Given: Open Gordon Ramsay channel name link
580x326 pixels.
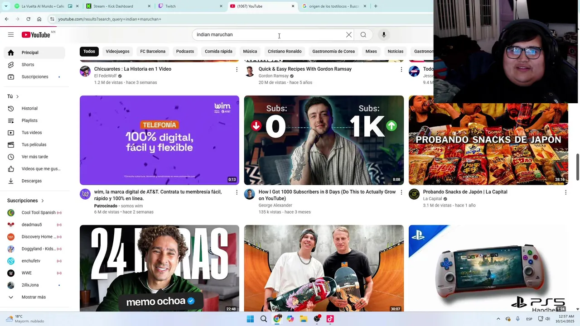Looking at the screenshot, I should (x=273, y=76).
